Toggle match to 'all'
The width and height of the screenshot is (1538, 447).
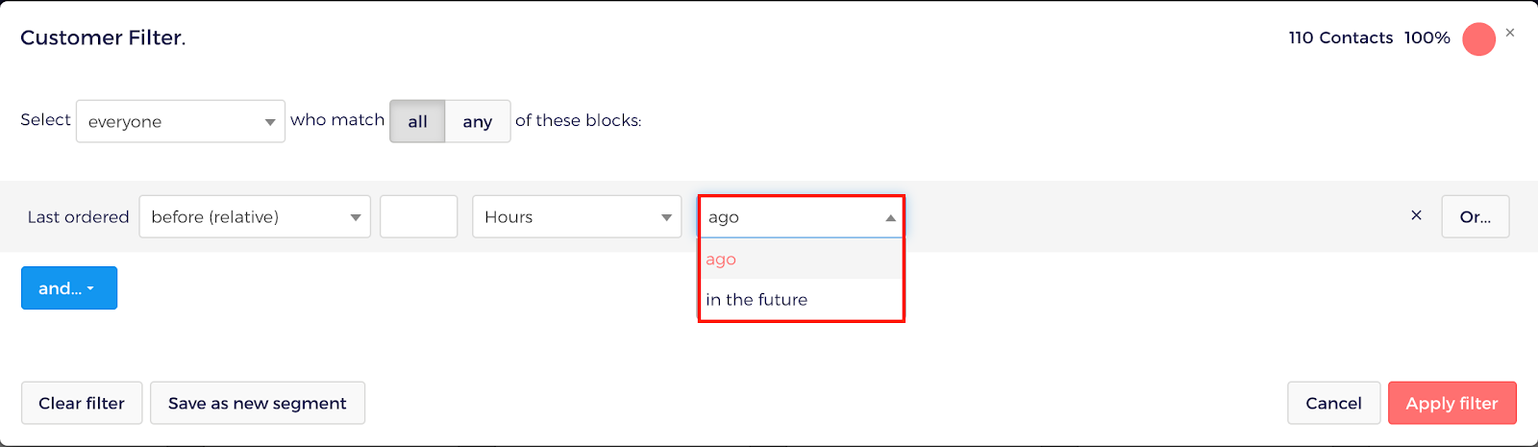point(417,121)
